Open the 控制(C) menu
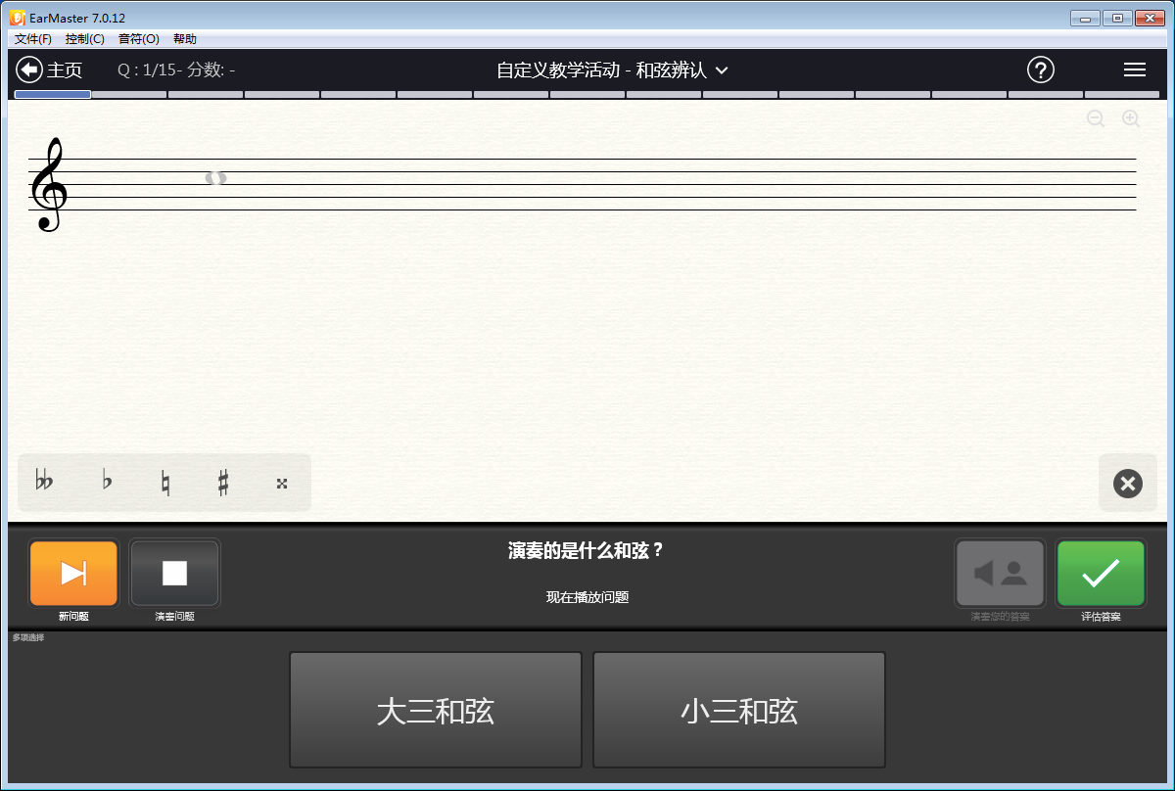1175x791 pixels. (85, 39)
